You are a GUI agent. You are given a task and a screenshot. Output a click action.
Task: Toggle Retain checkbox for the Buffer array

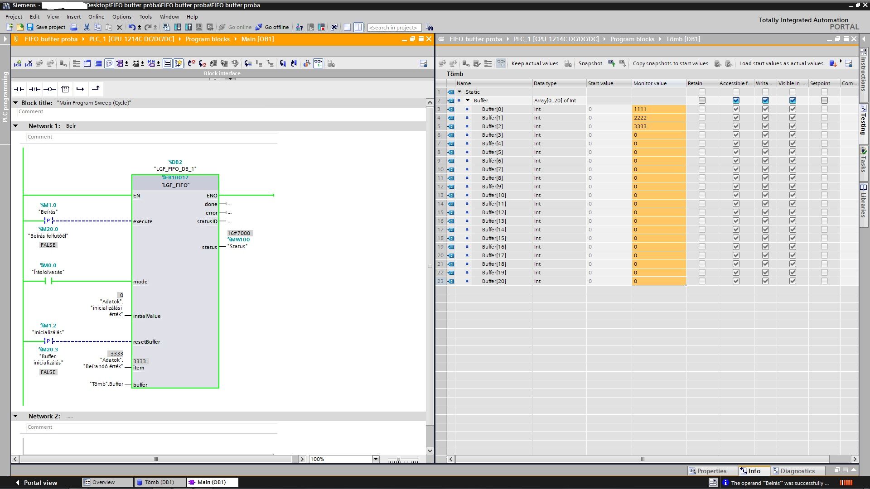(702, 101)
